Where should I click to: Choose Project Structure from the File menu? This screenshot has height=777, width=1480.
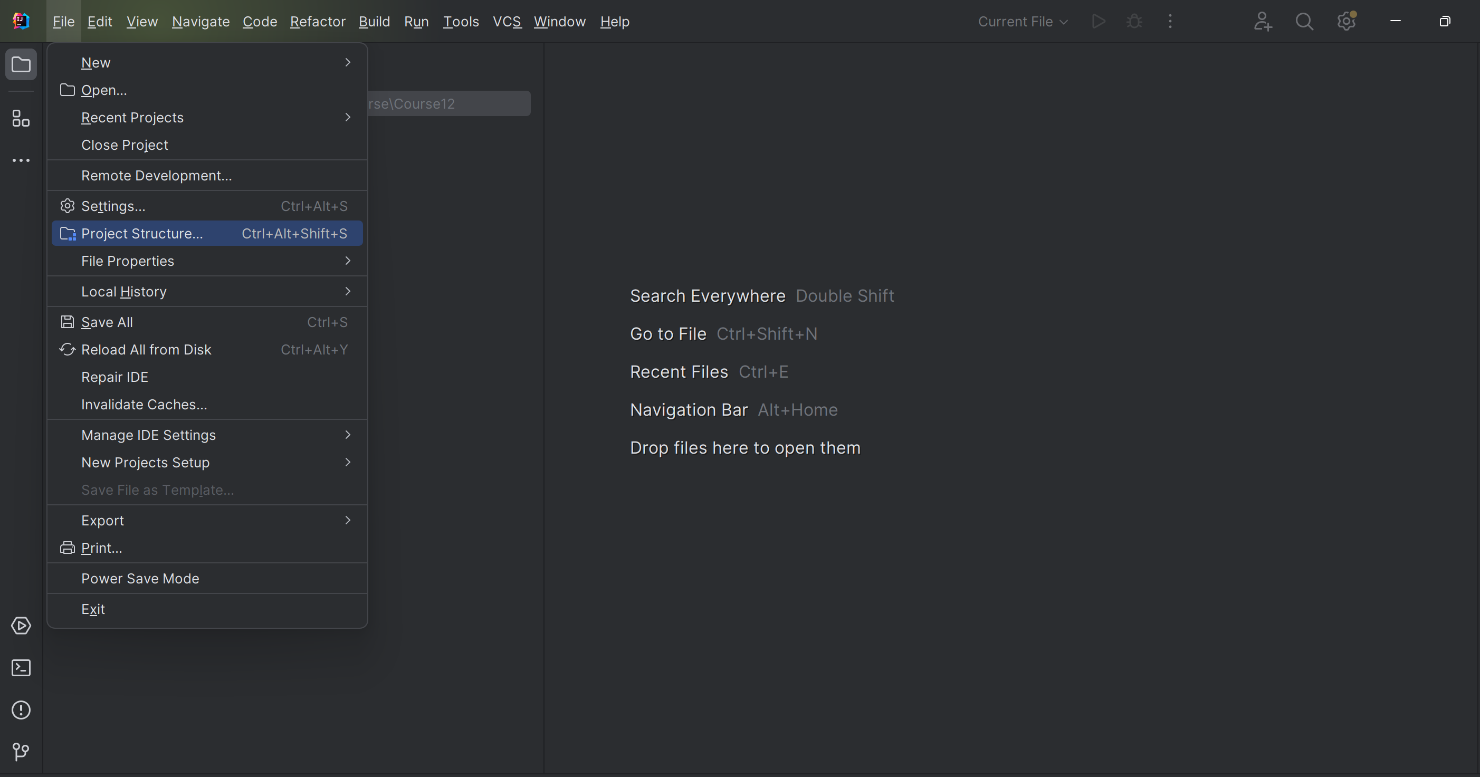[141, 233]
